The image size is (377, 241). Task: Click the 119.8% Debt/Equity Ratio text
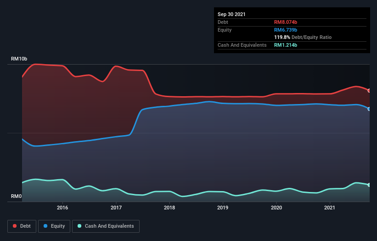tap(303, 37)
